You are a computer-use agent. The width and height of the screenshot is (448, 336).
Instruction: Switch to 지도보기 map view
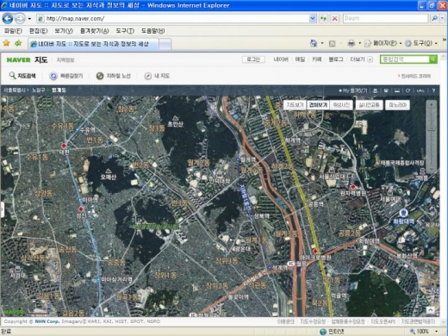(295, 105)
